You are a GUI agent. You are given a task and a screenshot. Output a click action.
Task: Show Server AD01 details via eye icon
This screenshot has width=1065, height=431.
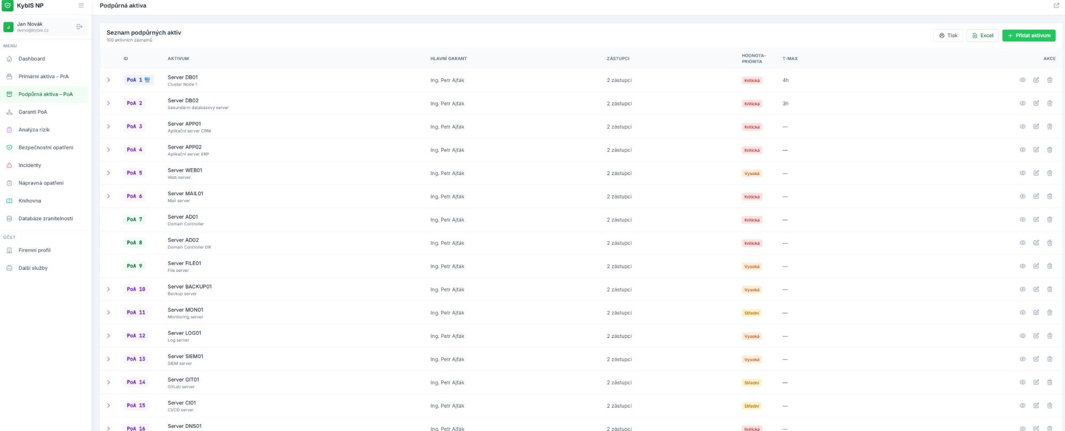(x=1022, y=220)
